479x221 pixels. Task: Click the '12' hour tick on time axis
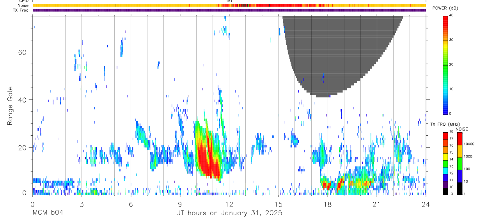point(229,203)
